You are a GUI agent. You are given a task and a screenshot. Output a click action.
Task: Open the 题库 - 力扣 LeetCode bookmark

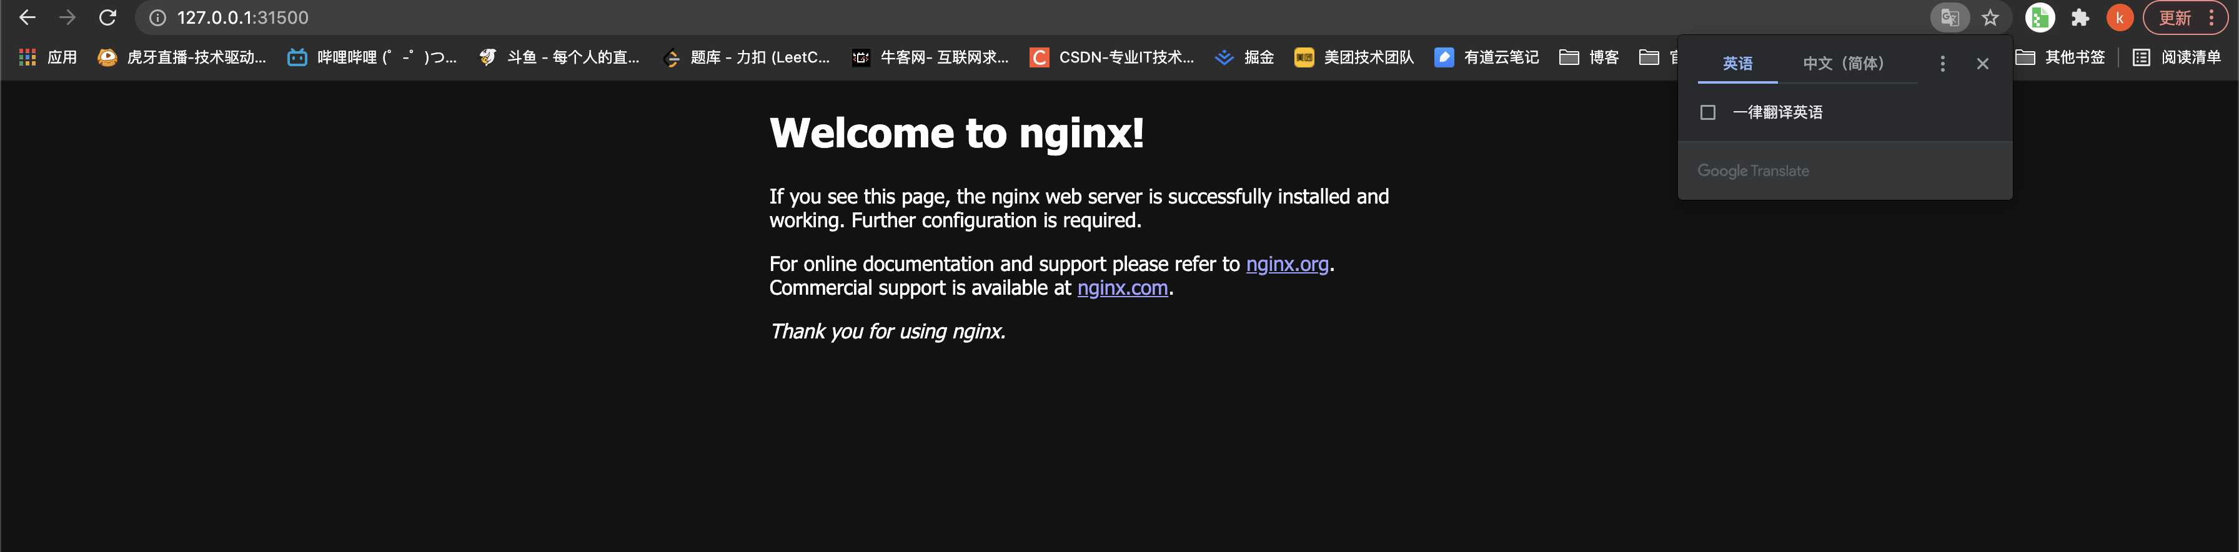(746, 57)
